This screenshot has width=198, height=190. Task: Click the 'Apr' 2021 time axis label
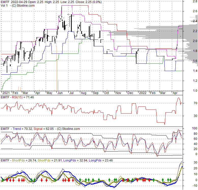coord(38,93)
